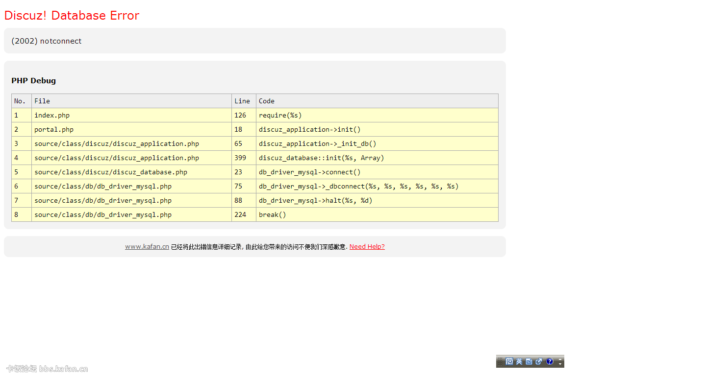Click line number 88 cell
Screen dimensions: 706x379
(244, 200)
